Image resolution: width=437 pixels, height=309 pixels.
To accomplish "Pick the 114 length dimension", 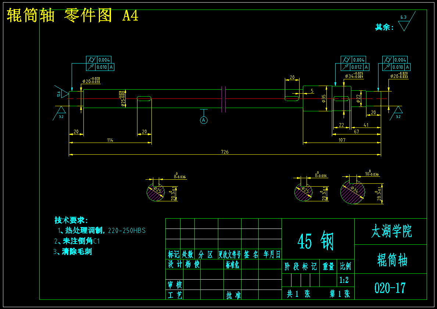I will tap(110, 140).
